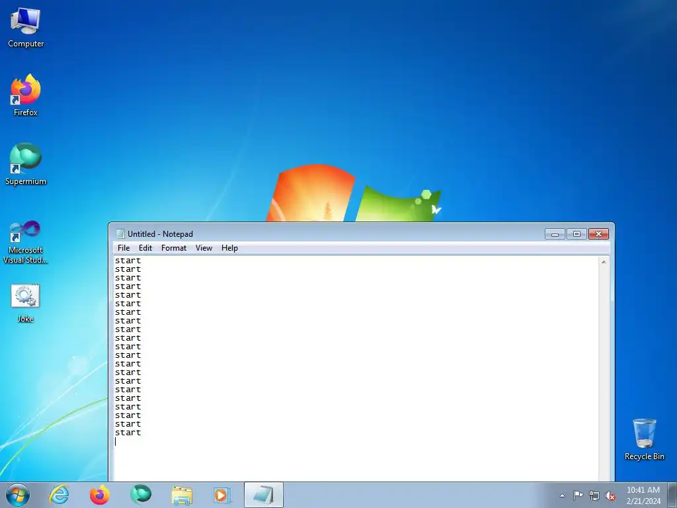The image size is (677, 508).
Task: Select the Microsoft Visual Studio desktop shortcut
Action: point(26,242)
